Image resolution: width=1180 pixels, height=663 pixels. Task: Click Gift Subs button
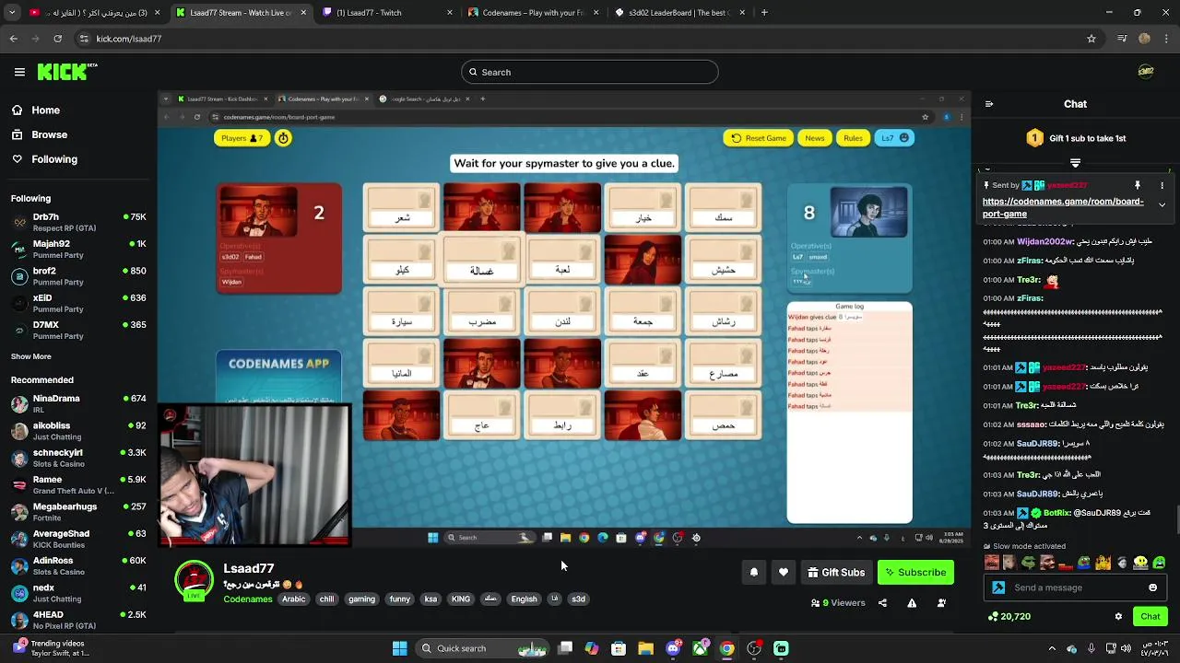pyautogui.click(x=836, y=573)
